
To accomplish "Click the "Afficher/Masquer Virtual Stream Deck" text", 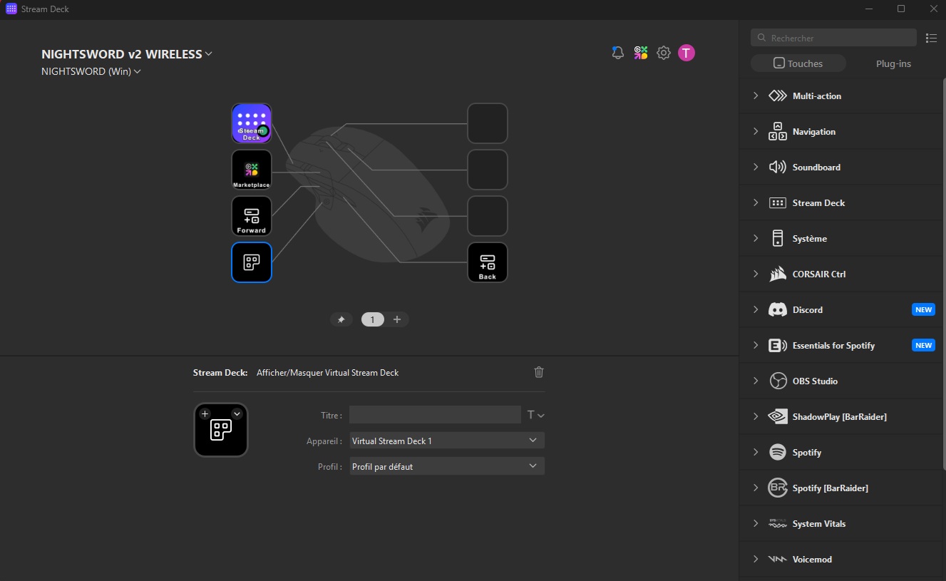I will tap(328, 373).
